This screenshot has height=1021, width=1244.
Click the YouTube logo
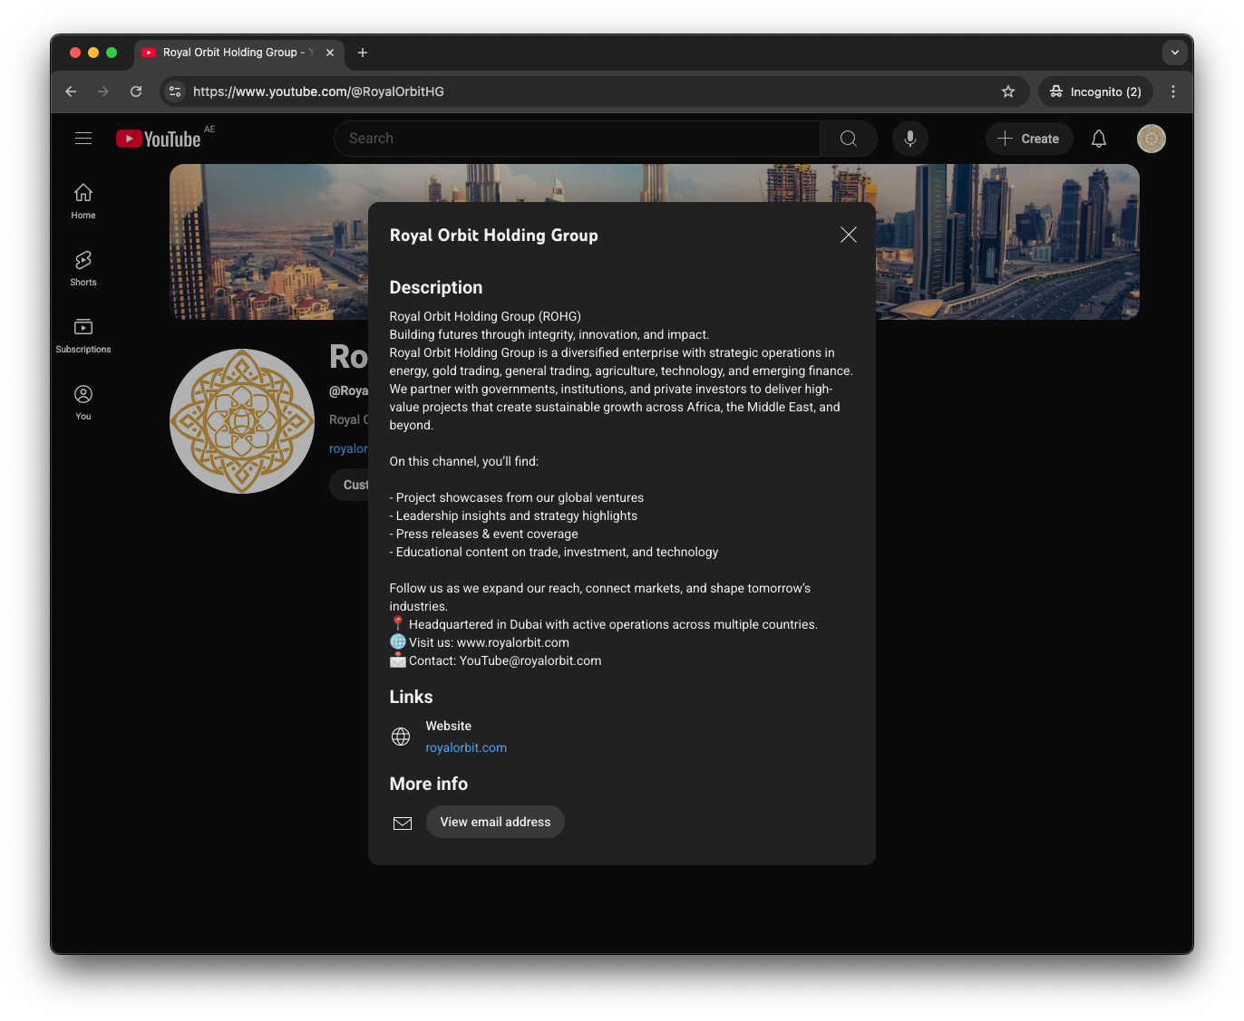click(158, 139)
